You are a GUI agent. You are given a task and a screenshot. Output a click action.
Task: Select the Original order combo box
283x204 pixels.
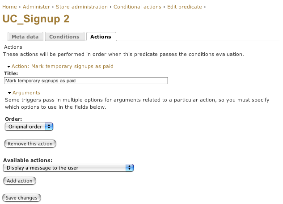click(x=29, y=127)
